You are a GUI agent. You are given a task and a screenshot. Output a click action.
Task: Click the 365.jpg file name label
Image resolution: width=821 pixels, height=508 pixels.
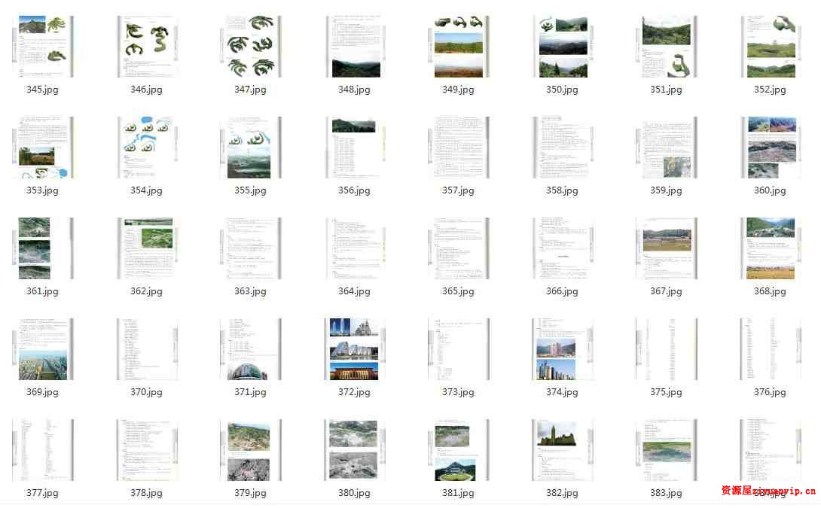(x=458, y=291)
